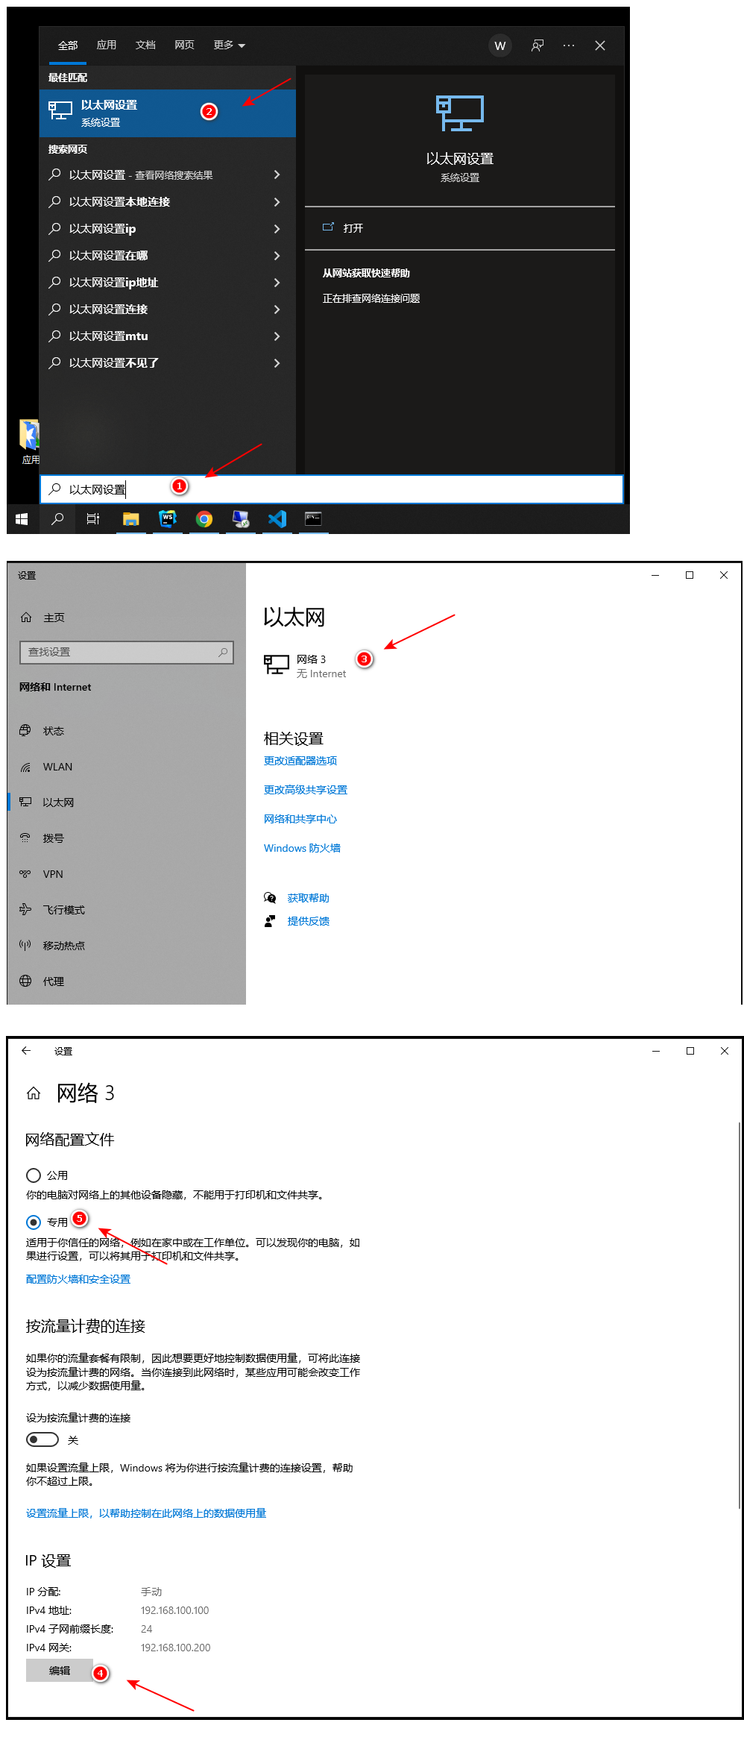The image size is (744, 1746).
Task: Click the back arrow in settings window
Action: click(x=26, y=1051)
